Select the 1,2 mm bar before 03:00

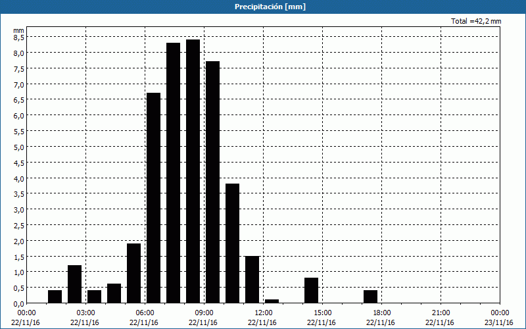[74, 284]
